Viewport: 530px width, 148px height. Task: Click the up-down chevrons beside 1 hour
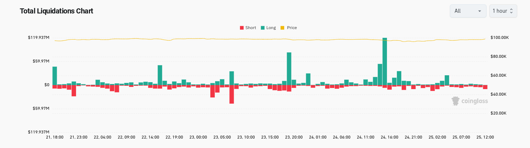pos(511,11)
